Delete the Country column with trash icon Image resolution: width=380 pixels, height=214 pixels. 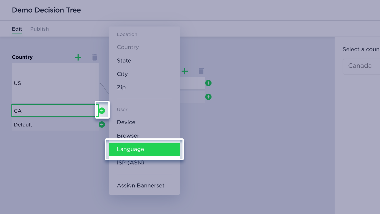point(95,57)
